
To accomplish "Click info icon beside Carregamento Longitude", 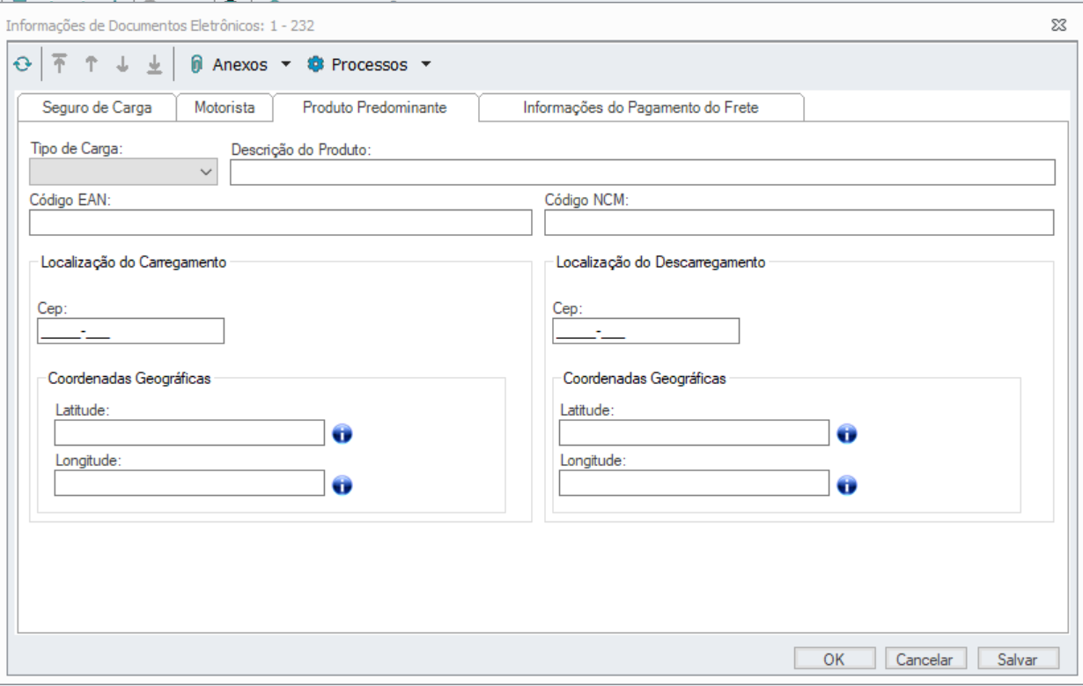I will pyautogui.click(x=342, y=485).
